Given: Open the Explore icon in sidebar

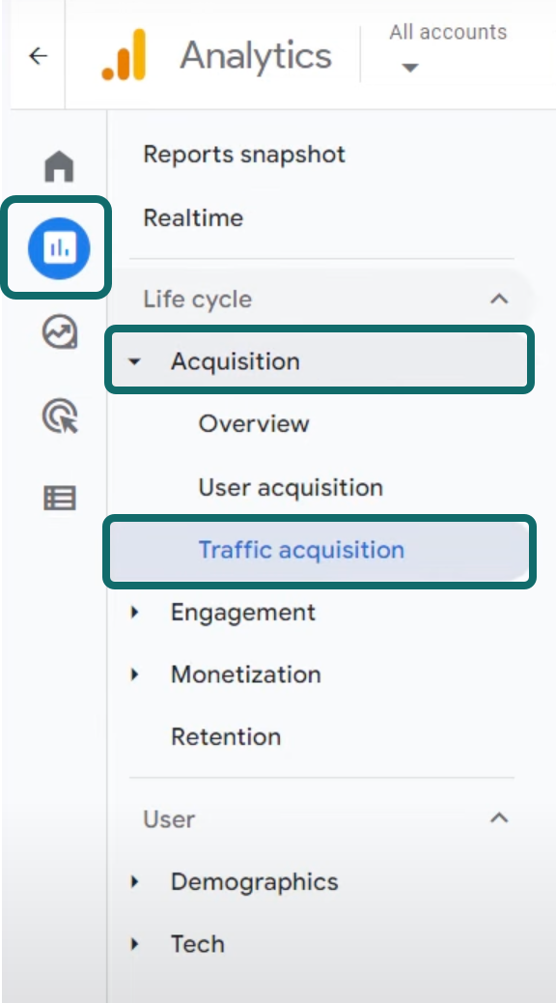Looking at the screenshot, I should pyautogui.click(x=60, y=332).
